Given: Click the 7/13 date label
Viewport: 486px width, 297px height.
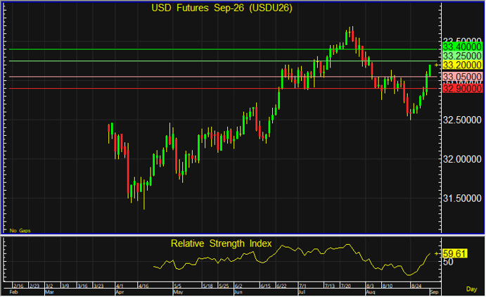Looking at the screenshot, I should [x=330, y=286].
